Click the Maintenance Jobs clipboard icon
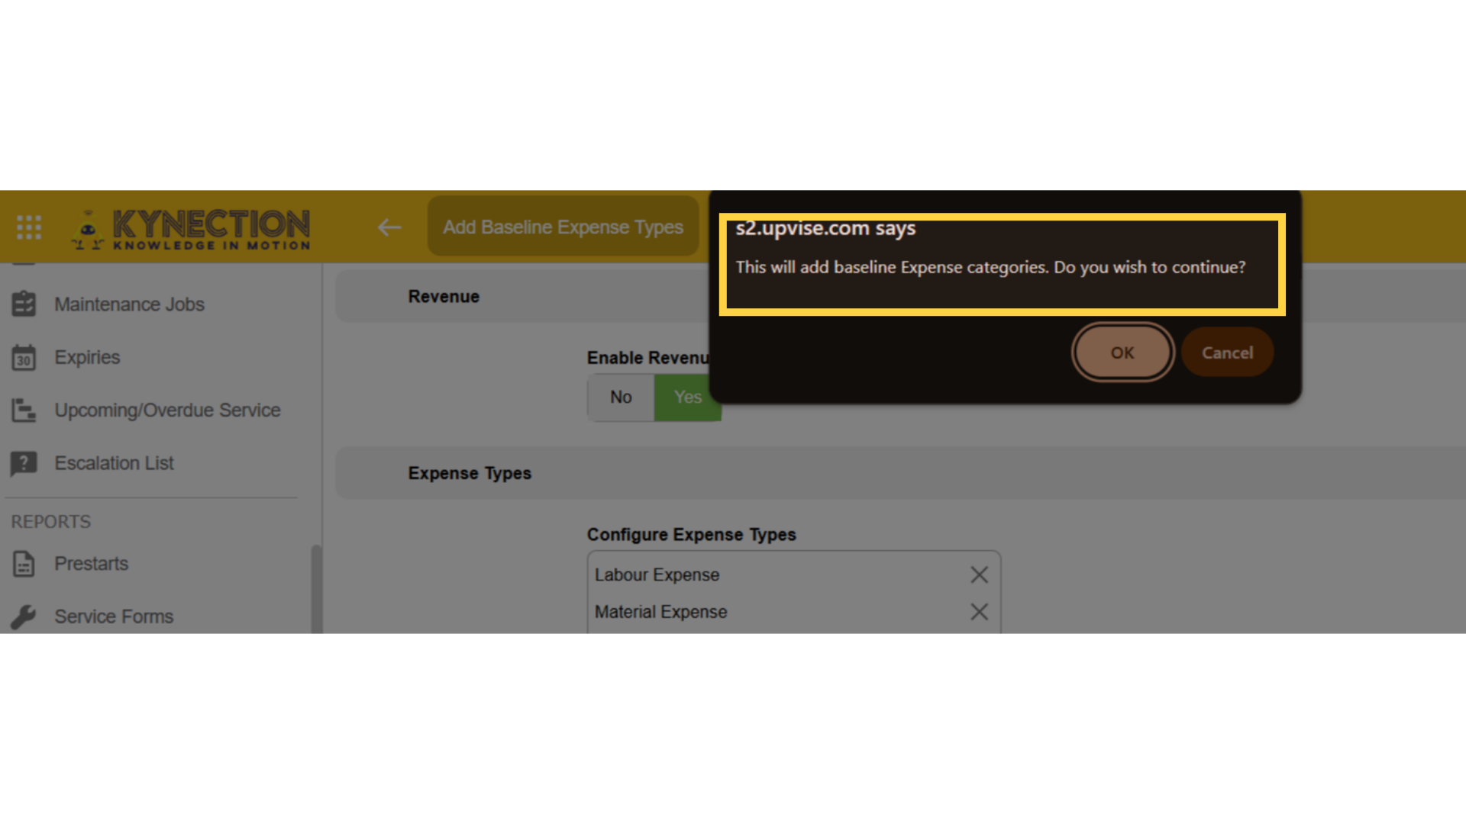Viewport: 1466px width, 824px height. 24,304
